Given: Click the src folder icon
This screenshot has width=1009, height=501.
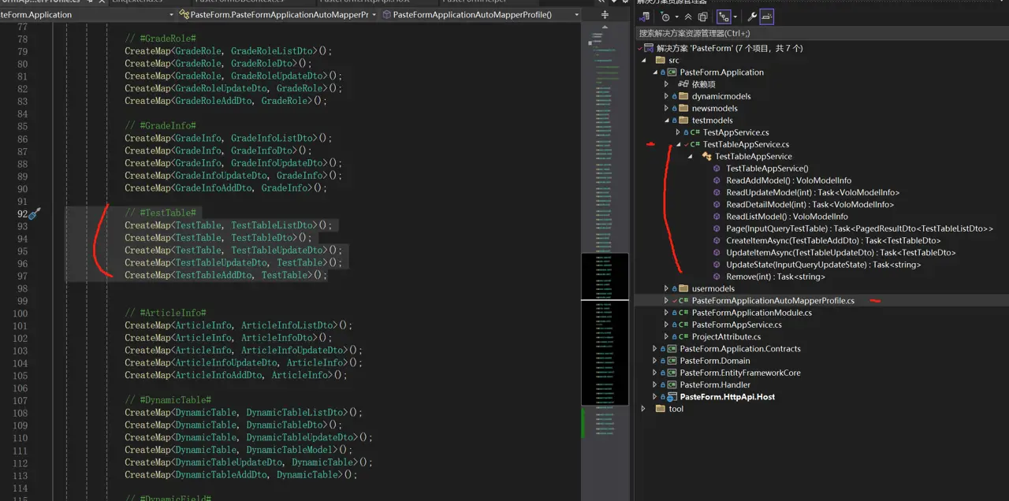Looking at the screenshot, I should pyautogui.click(x=661, y=60).
